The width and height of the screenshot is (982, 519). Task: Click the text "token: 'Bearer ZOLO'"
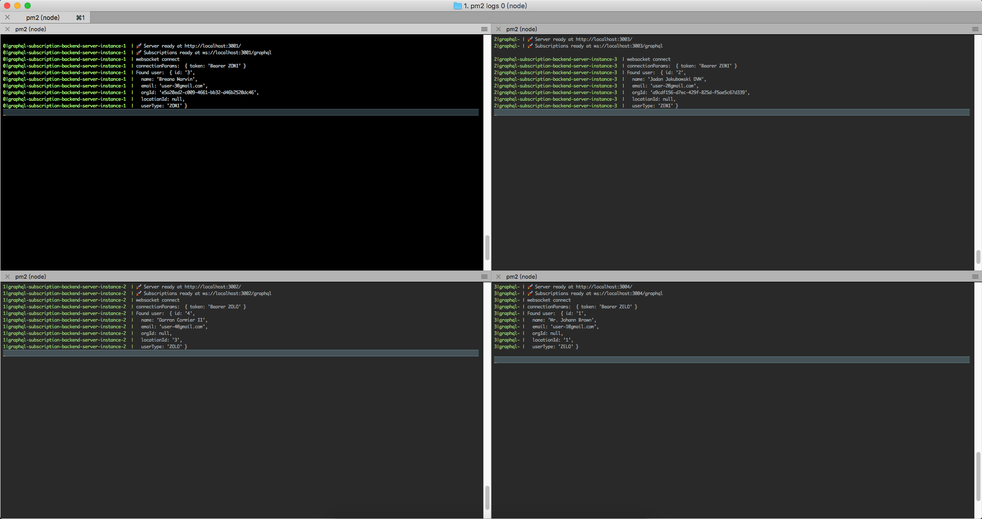215,307
